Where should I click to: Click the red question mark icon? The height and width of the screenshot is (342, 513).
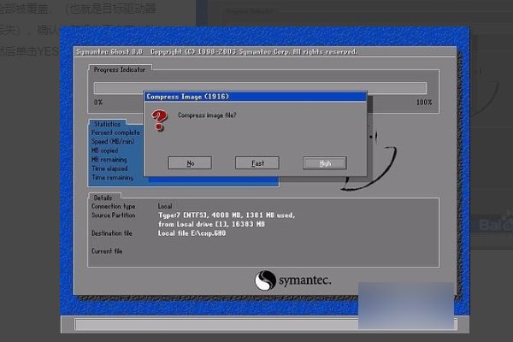(x=156, y=121)
